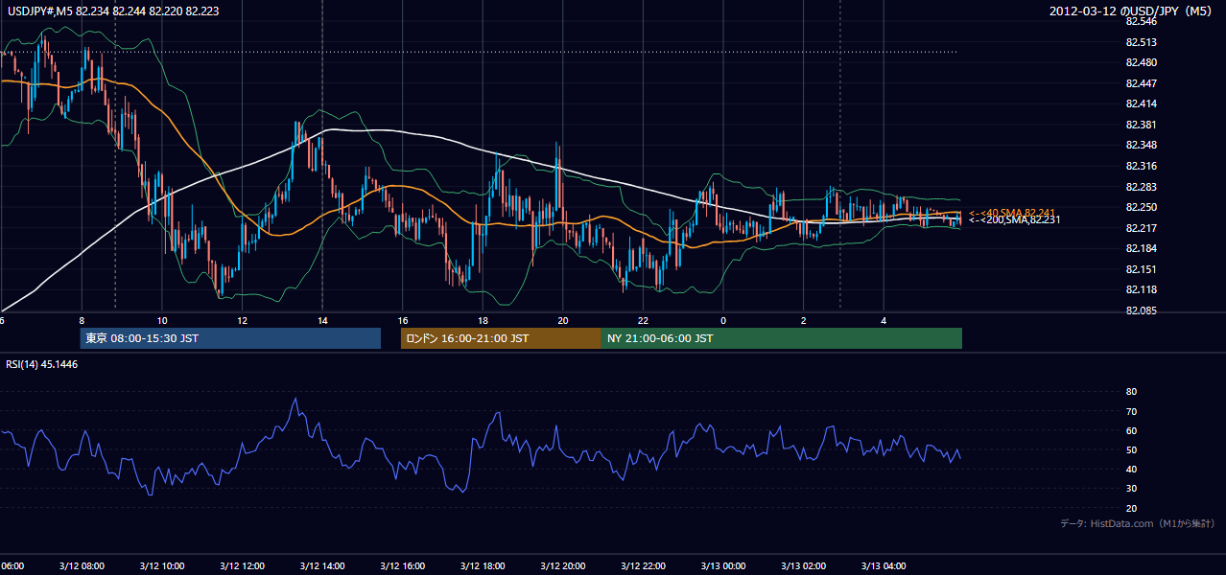Click price axis value 82.184
Image resolution: width=1226 pixels, height=575 pixels.
coord(1141,249)
